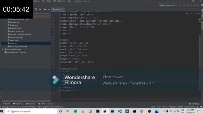This screenshot has height=114, width=203.
Task: Jump to next highlighted error arrow
Action: click(199, 13)
